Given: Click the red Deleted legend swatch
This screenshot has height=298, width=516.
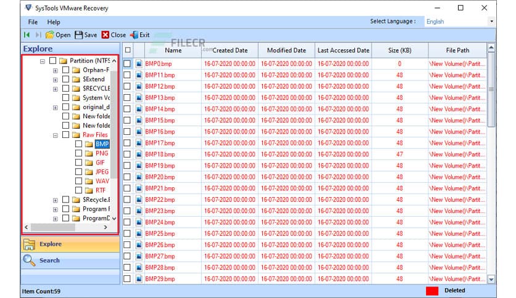Looking at the screenshot, I should point(432,291).
